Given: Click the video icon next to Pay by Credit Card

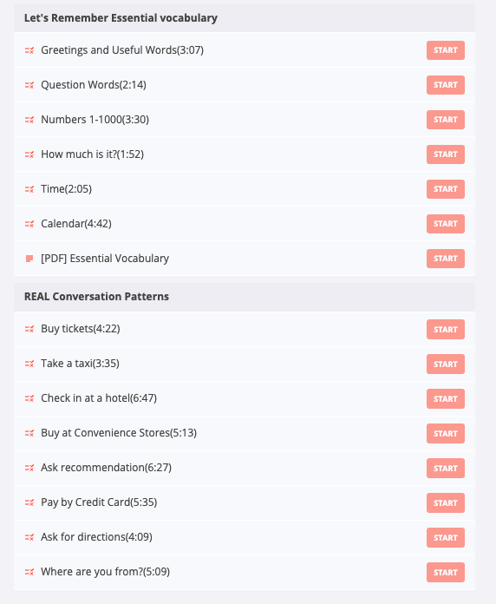Looking at the screenshot, I should tap(29, 502).
